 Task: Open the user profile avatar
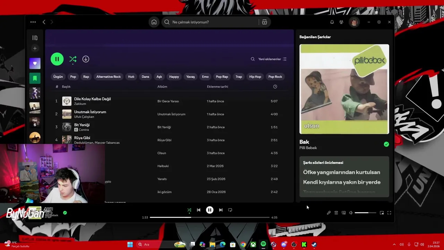point(354,22)
